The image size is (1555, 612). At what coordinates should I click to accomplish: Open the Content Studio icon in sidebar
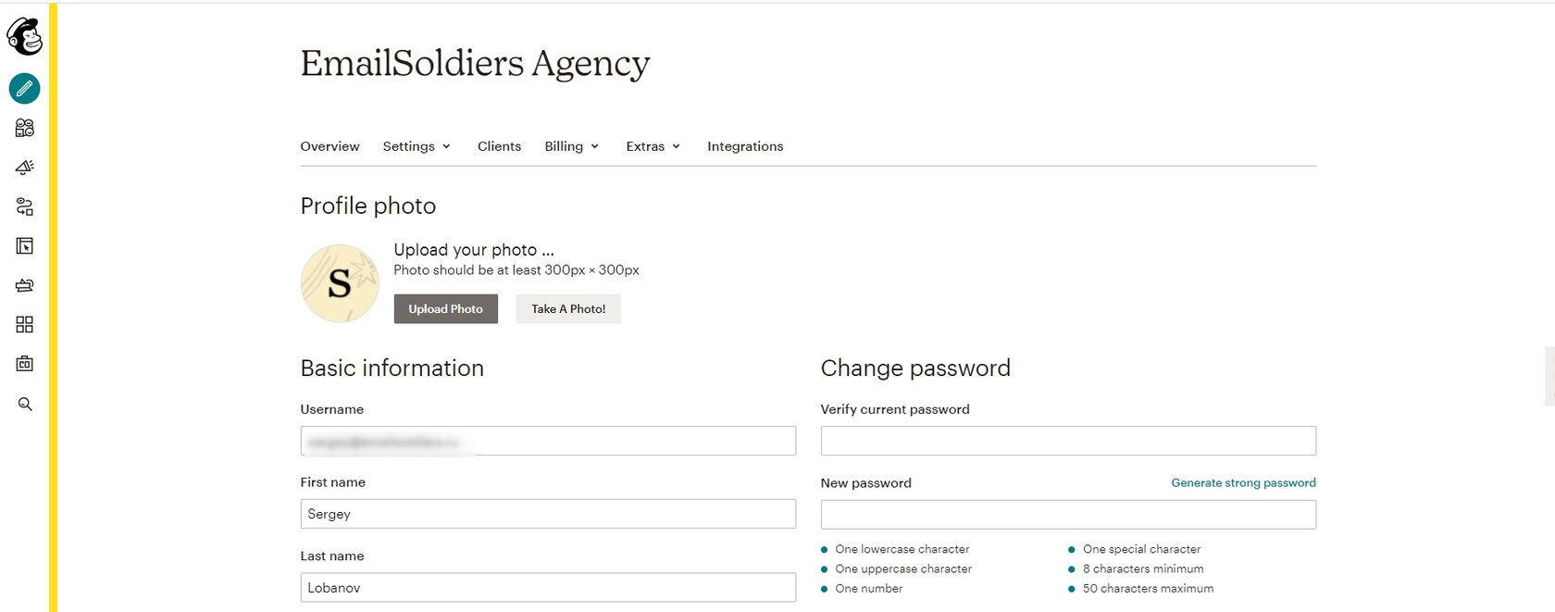pyautogui.click(x=25, y=285)
